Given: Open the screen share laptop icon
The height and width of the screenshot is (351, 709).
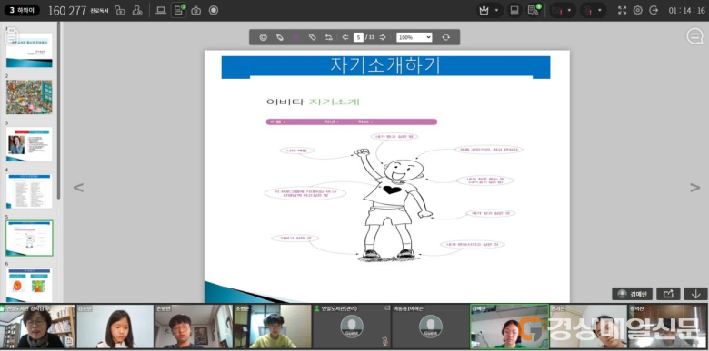Looking at the screenshot, I should [x=161, y=10].
